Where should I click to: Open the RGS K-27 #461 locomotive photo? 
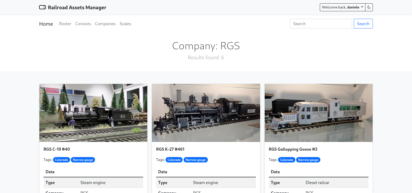coord(206,113)
